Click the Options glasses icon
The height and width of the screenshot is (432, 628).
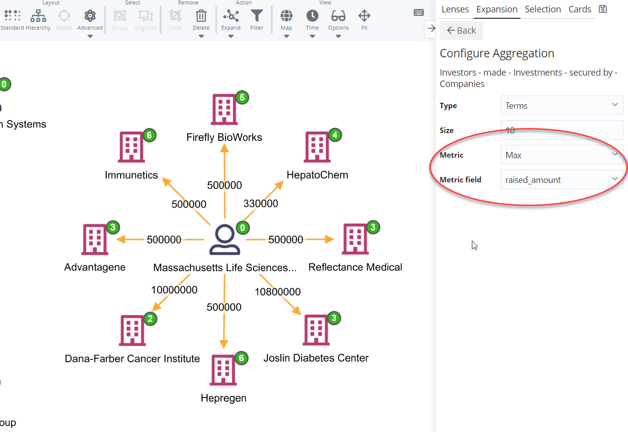(338, 16)
